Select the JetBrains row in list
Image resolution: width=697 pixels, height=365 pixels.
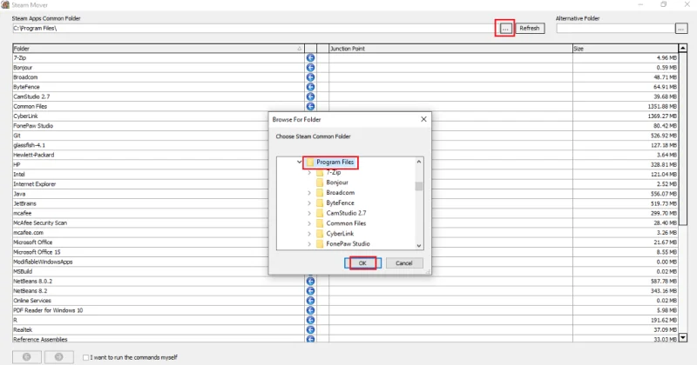click(159, 203)
